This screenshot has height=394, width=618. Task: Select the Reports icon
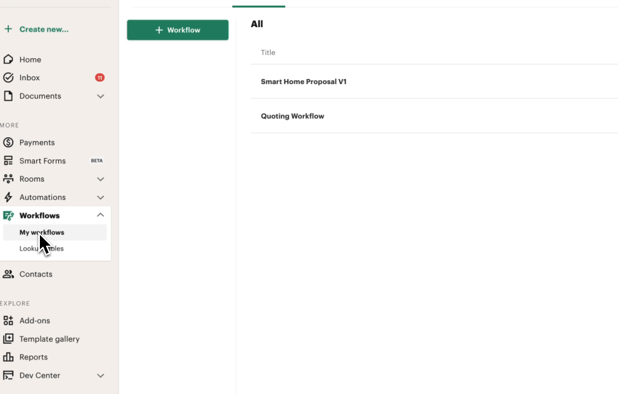[x=8, y=357]
